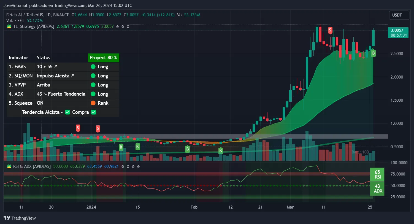The width and height of the screenshot is (414, 224).
Task: Click the 2024 label on the time axis
Action: click(91, 207)
